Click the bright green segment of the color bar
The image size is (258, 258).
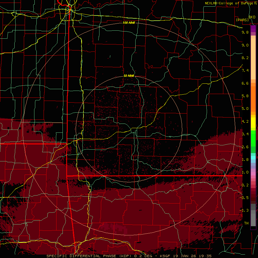[x=253, y=138]
